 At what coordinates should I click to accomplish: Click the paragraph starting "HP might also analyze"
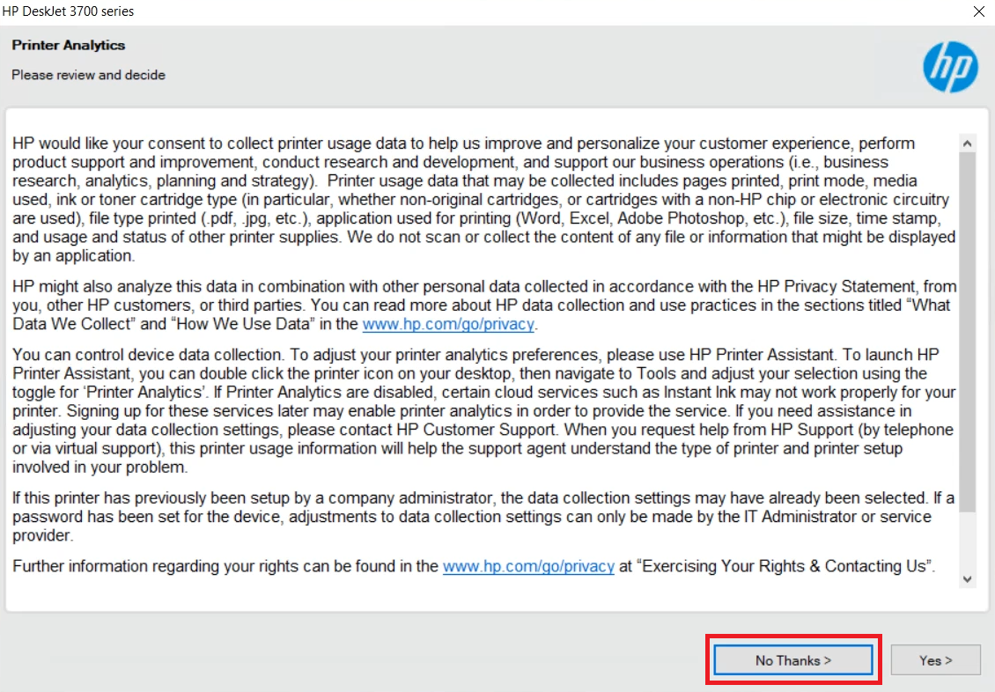pyautogui.click(x=484, y=306)
